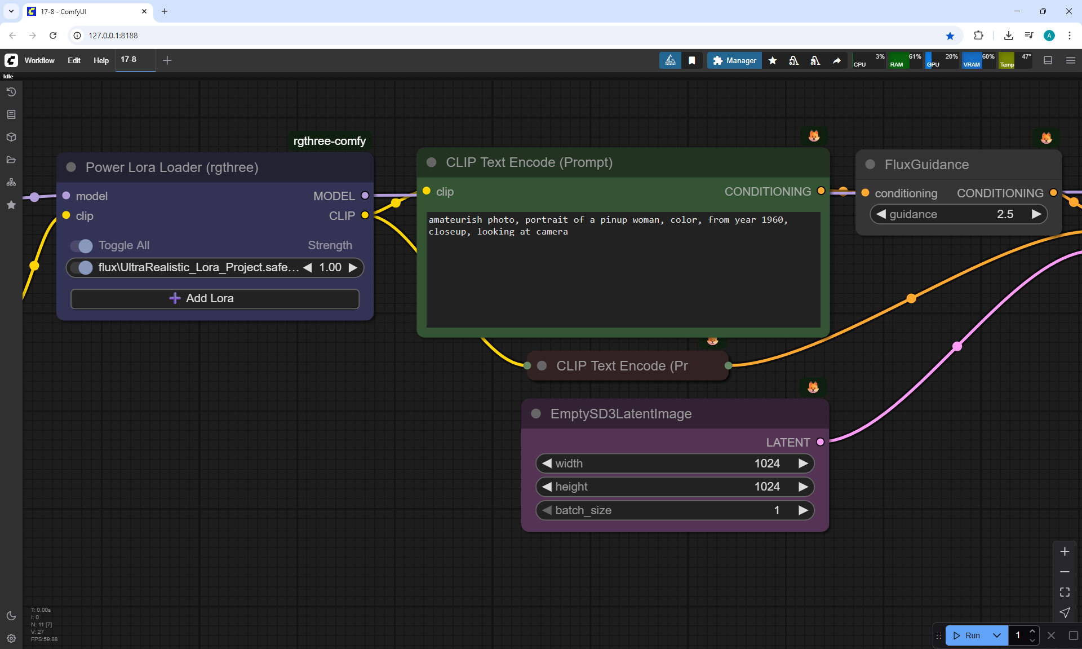Open the Edit menu
Viewport: 1082px width, 649px height.
(74, 60)
